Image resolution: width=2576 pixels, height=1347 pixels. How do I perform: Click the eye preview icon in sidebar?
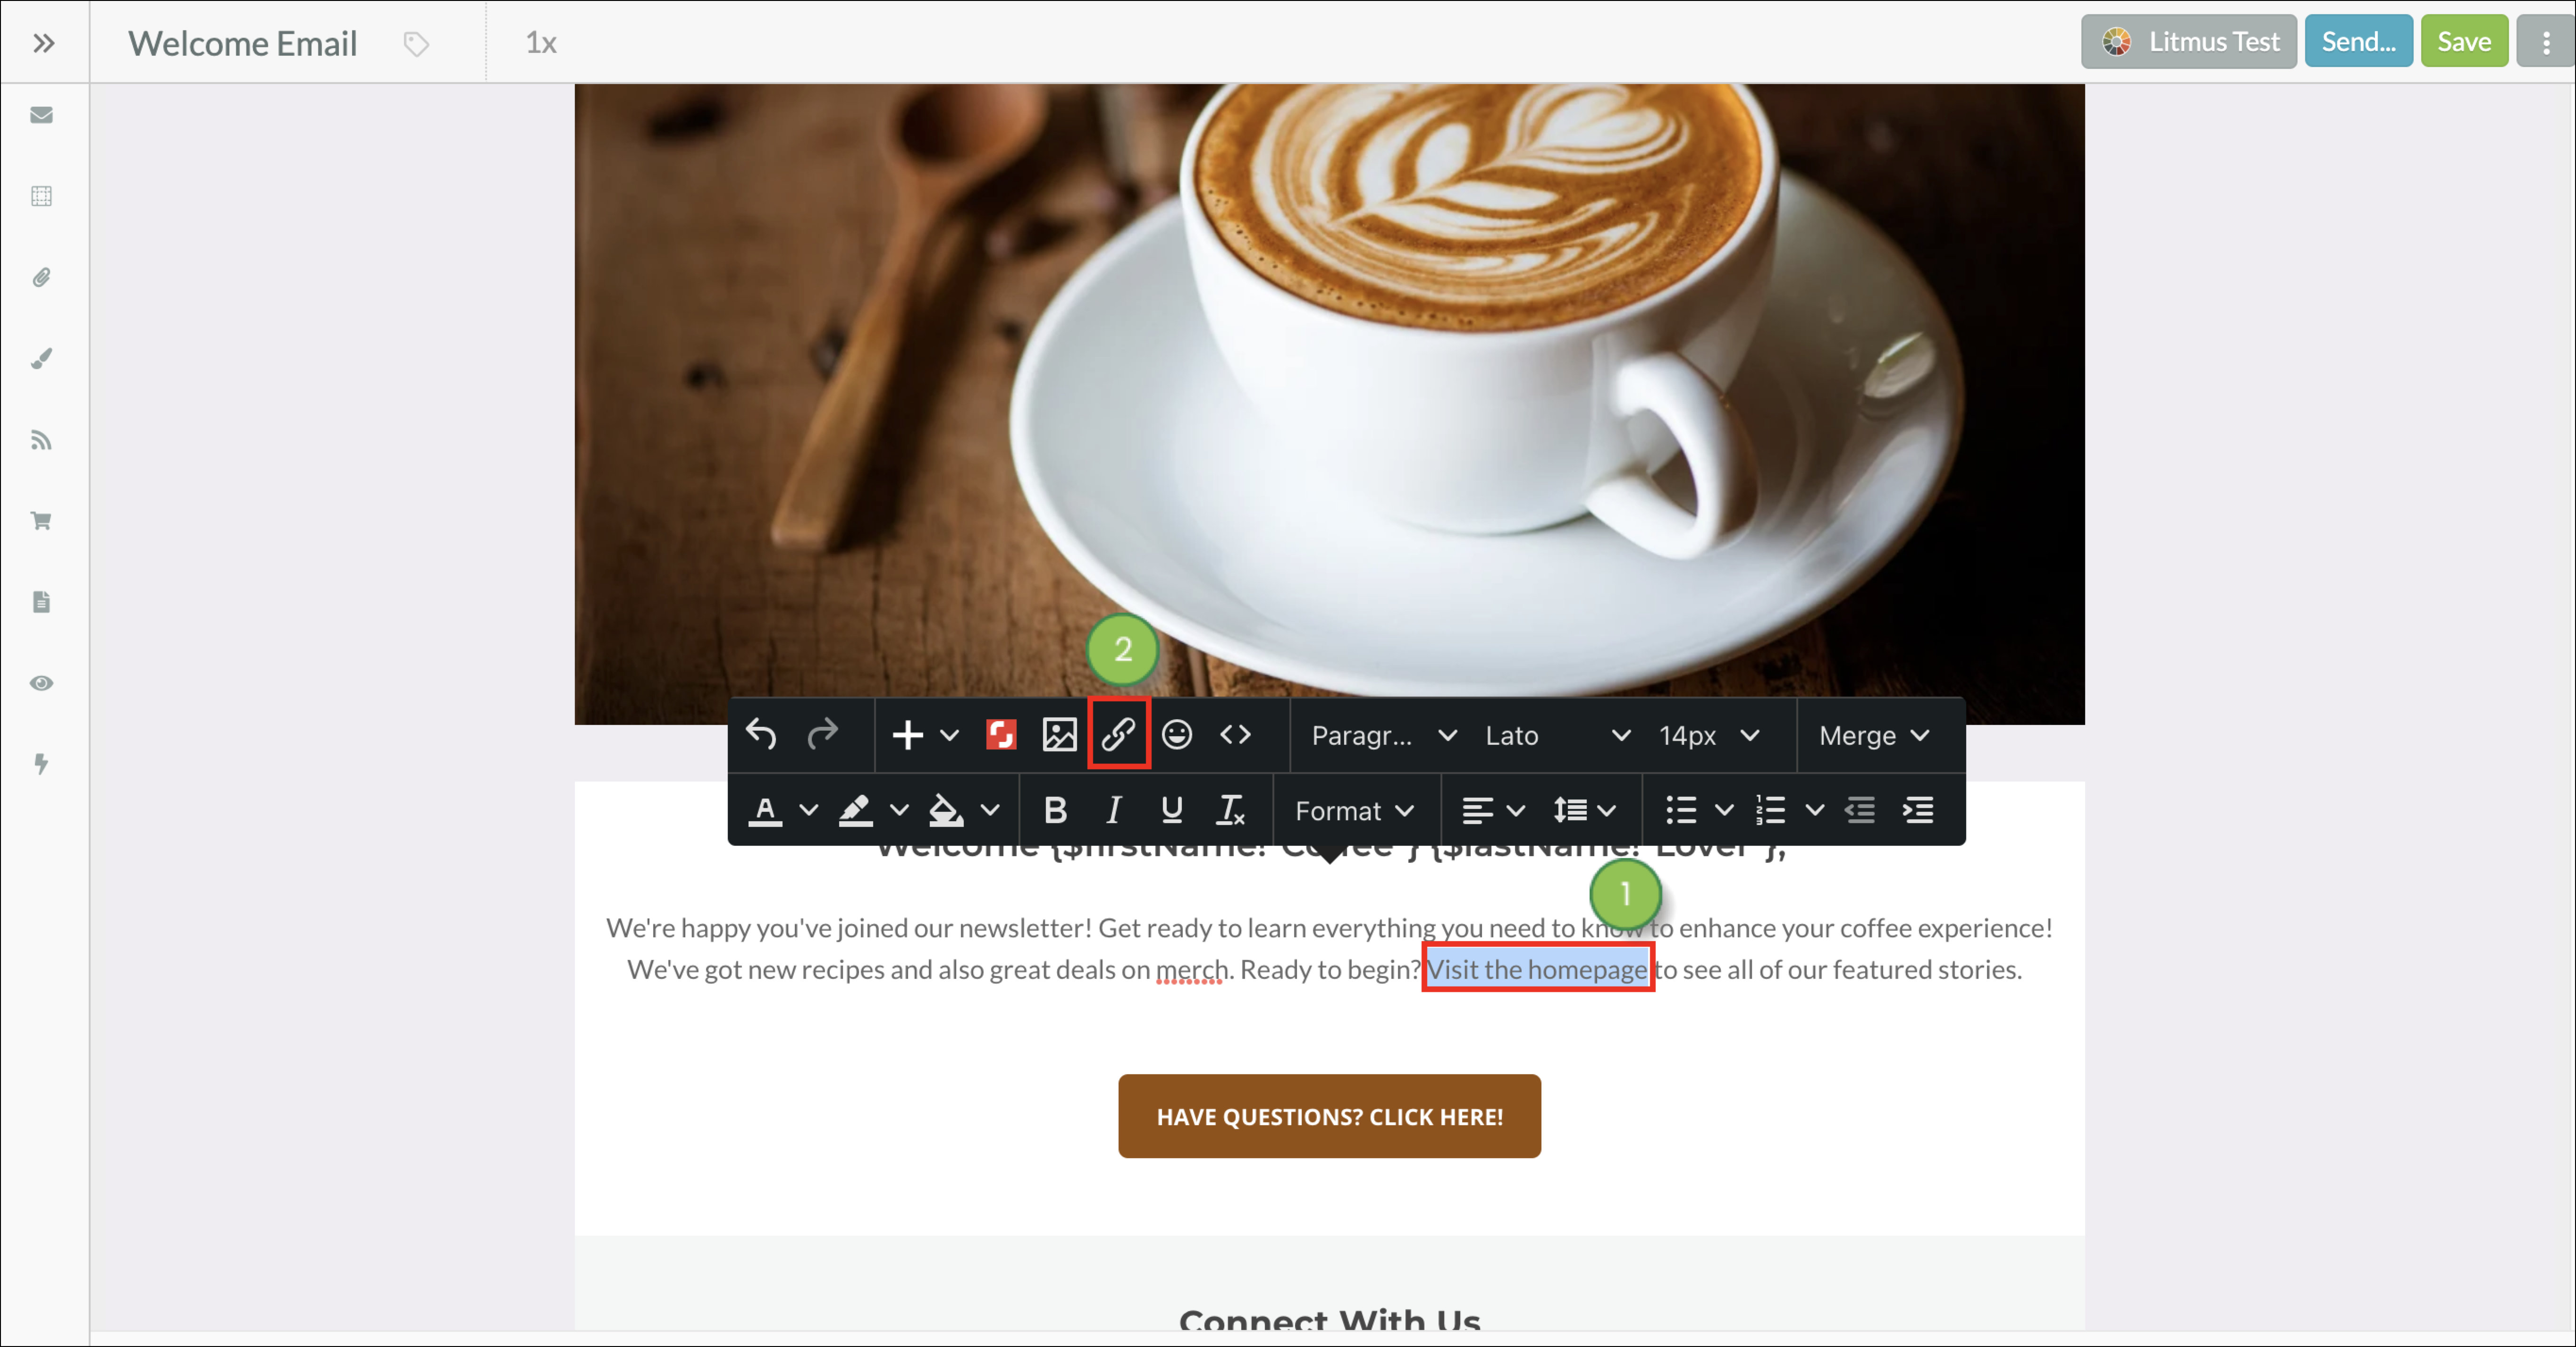tap(41, 683)
